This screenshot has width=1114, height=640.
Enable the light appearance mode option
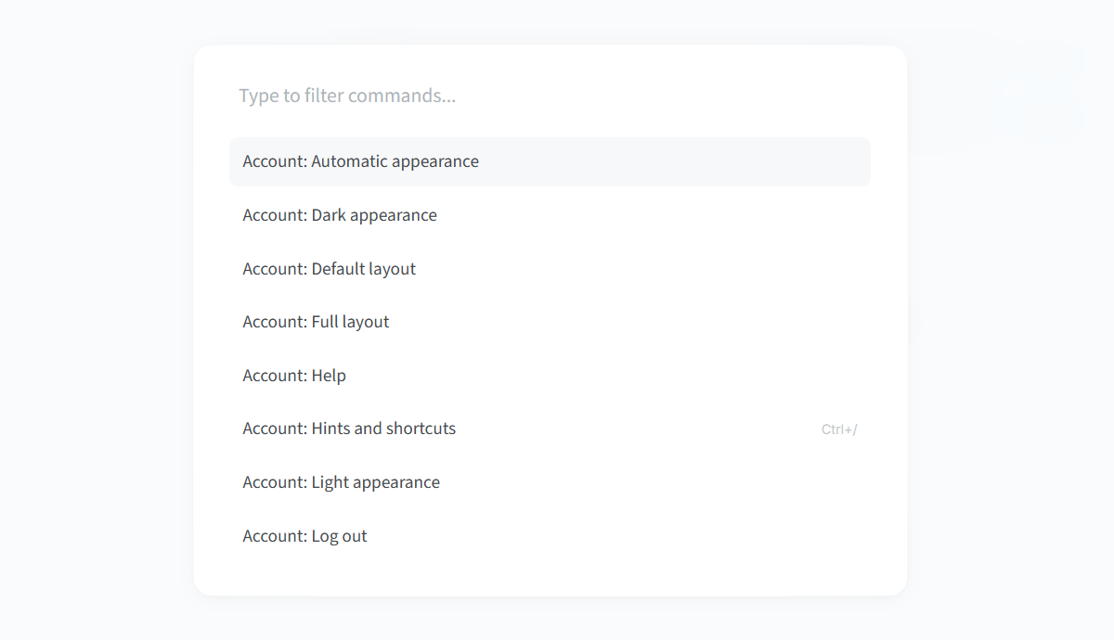click(550, 482)
